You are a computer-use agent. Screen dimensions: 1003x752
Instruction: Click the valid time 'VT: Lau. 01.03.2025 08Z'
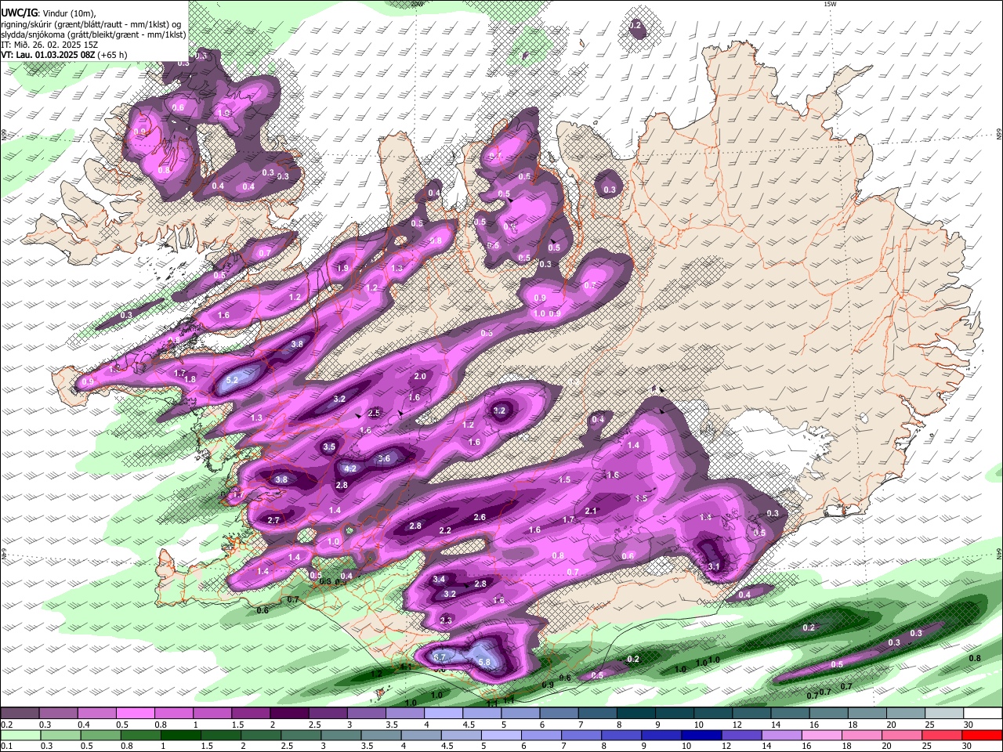click(49, 55)
